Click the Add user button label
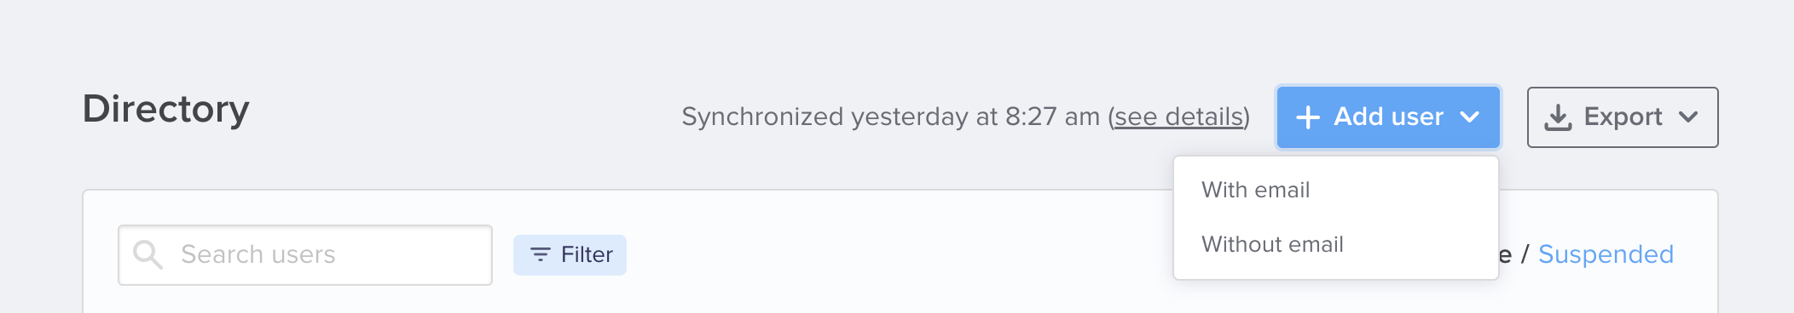1794x313 pixels. (1388, 117)
